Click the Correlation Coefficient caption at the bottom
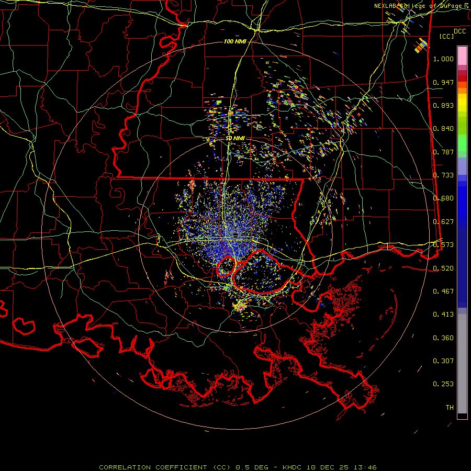Screen dimensions: 471x471 click(x=238, y=467)
